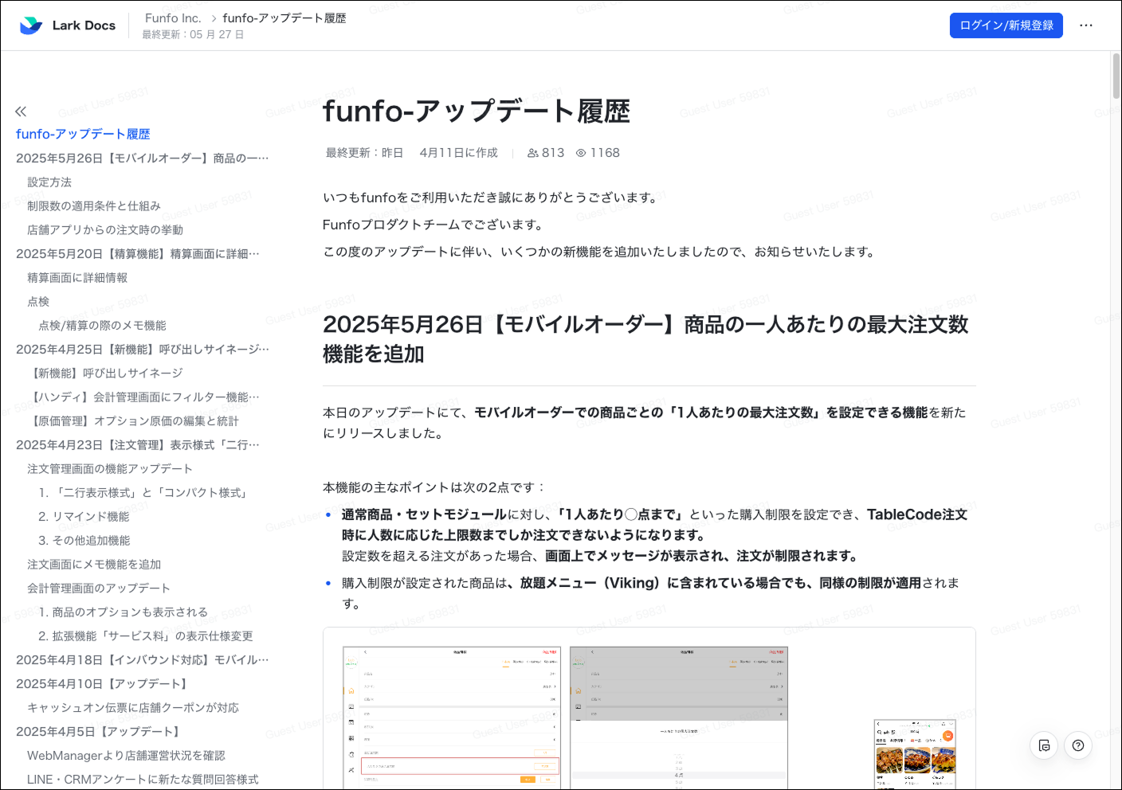Open the left settings screenshot thumbnail
Image resolution: width=1122 pixels, height=790 pixels.
[452, 718]
